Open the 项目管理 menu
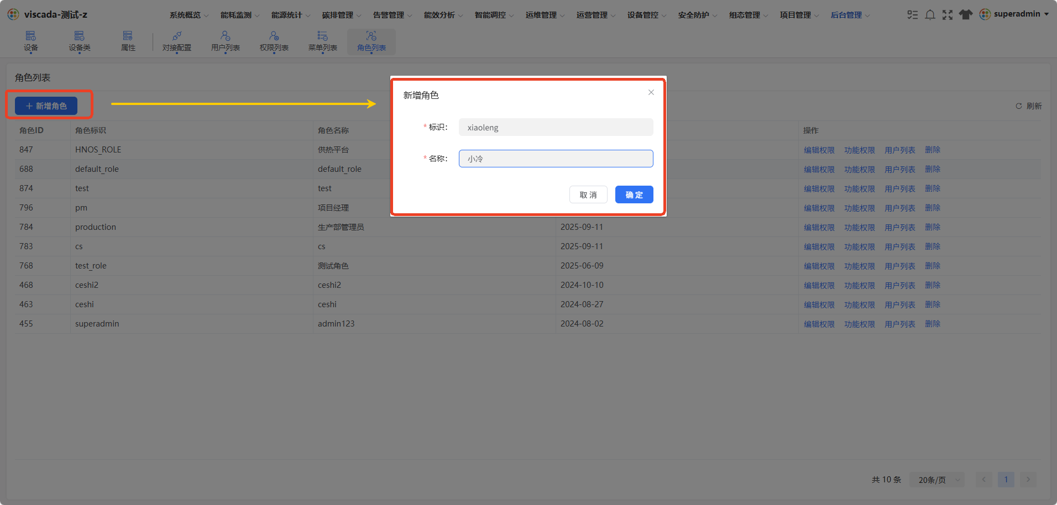Image resolution: width=1057 pixels, height=505 pixels. pyautogui.click(x=799, y=15)
